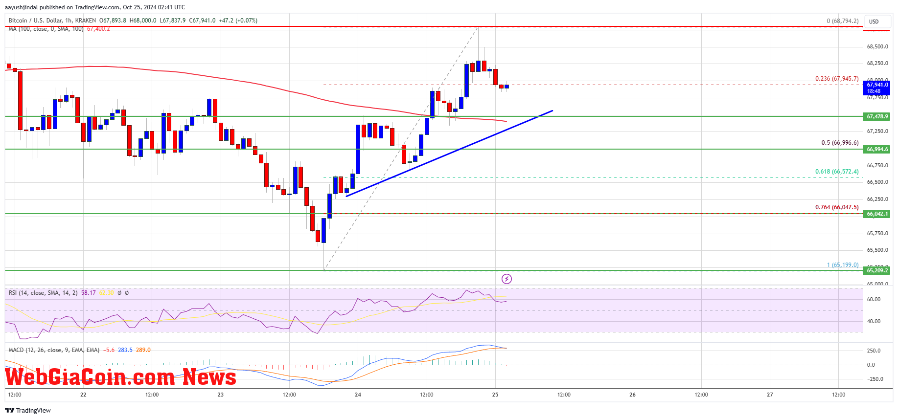Click the date label 27 on time axis
The height and width of the screenshot is (419, 898).
pos(770,395)
